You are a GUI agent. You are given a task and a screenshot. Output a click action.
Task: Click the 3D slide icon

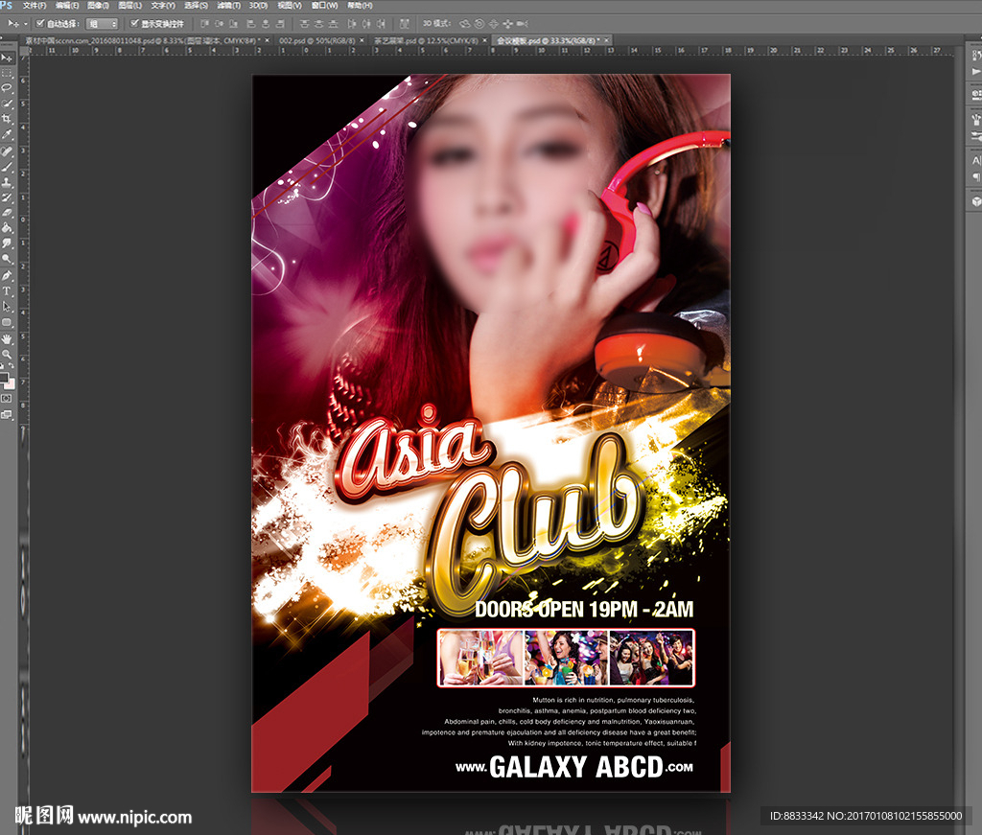[507, 24]
